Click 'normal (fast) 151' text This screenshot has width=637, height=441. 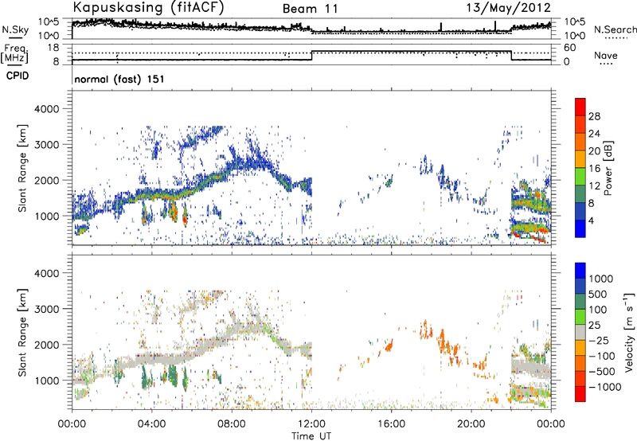pyautogui.click(x=119, y=79)
